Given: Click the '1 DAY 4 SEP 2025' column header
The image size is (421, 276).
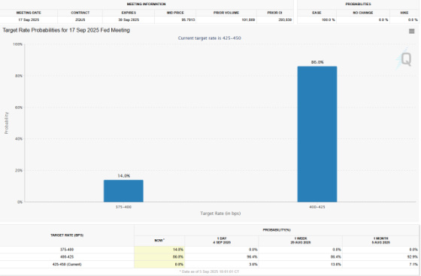Looking at the screenshot, I should tap(222, 241).
